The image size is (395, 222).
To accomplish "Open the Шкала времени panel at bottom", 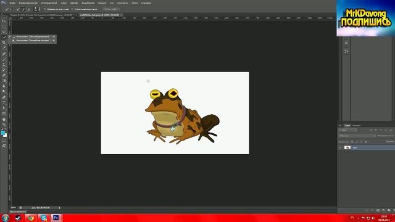I will [18, 212].
